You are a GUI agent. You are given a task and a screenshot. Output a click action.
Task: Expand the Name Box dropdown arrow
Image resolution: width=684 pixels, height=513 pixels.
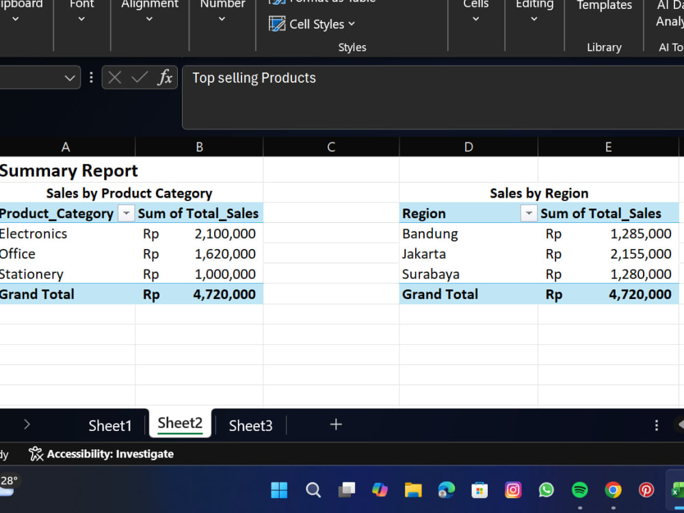coord(69,78)
